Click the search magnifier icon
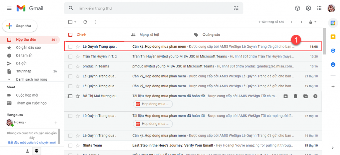 pyautogui.click(x=71, y=8)
